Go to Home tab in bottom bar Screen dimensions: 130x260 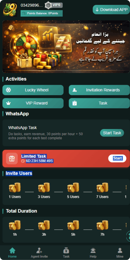click(12, 252)
